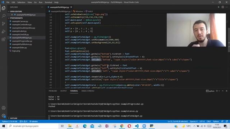Image resolution: width=230 pixels, height=129 pixels.
Task: Open the Go menu
Action: click(x=35, y=3)
